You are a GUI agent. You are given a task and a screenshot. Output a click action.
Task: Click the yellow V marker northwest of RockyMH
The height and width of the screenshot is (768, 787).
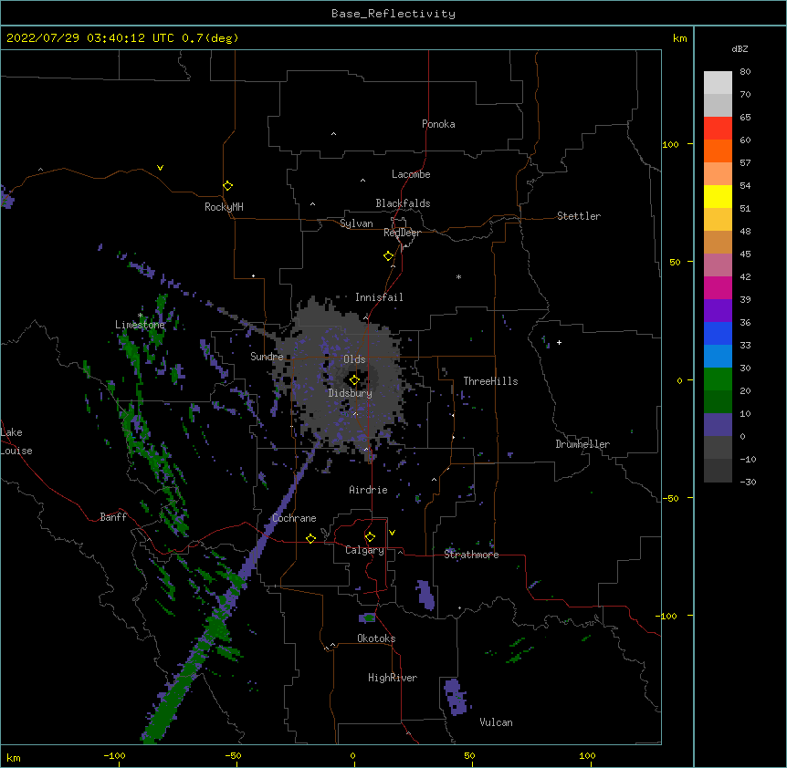tap(160, 168)
